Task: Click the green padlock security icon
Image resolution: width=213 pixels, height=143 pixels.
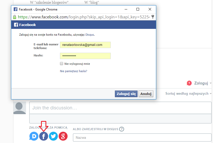Action: click(14, 17)
